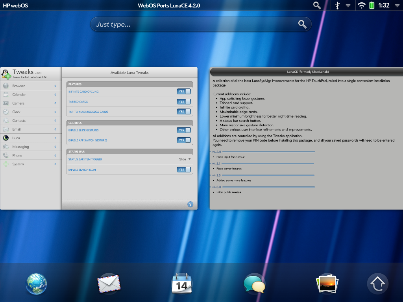The width and height of the screenshot is (403, 302).
Task: Click the time 1:32 in status bar
Action: [x=384, y=6]
